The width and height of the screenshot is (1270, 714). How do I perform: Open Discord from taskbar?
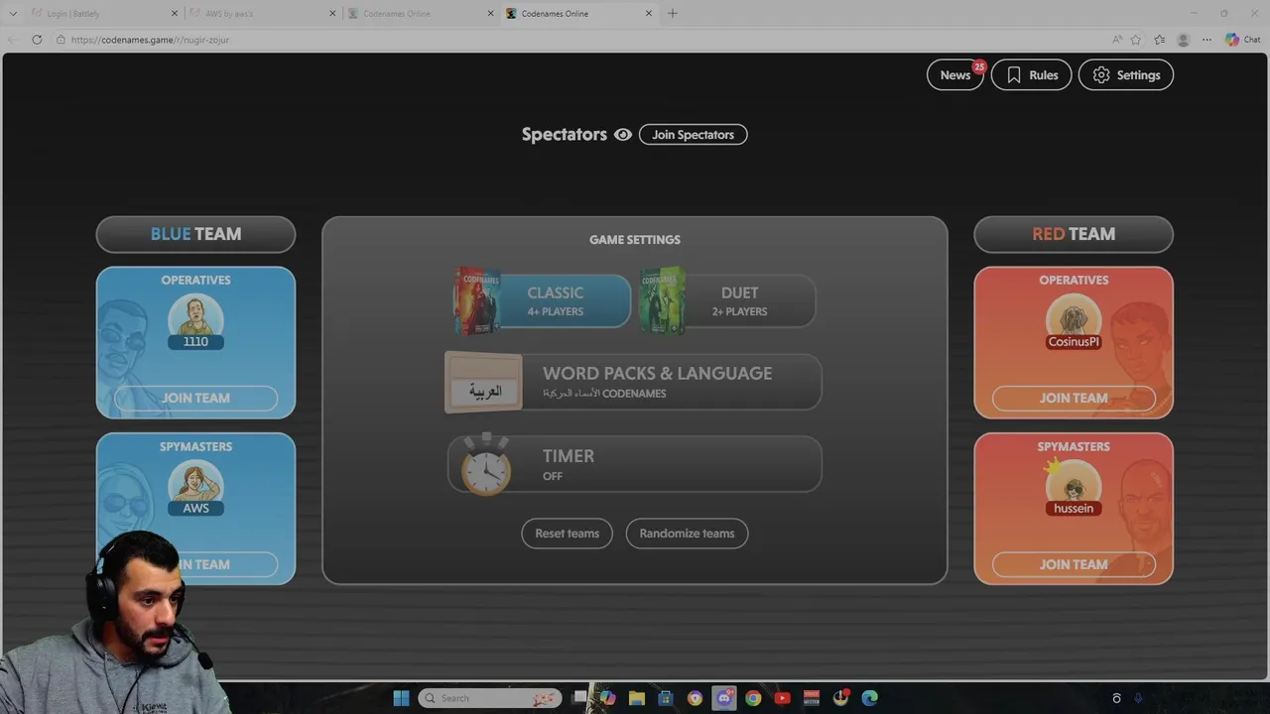[x=724, y=698]
